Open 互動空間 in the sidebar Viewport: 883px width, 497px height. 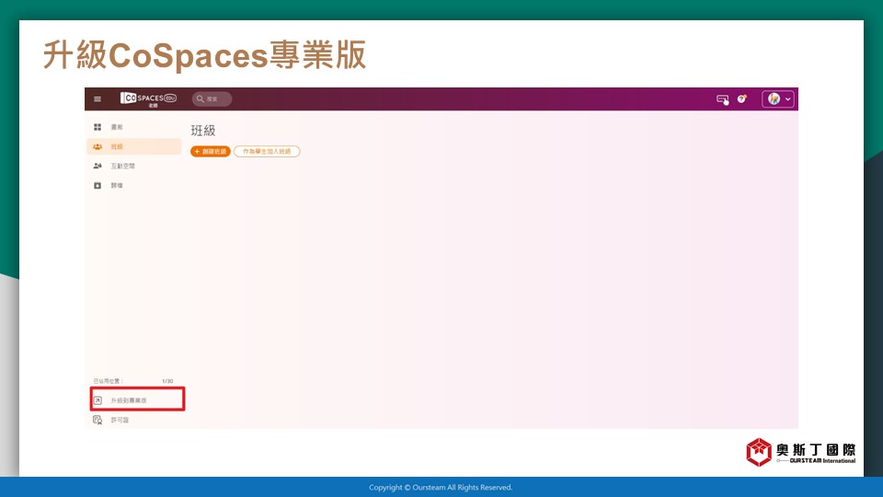[122, 167]
